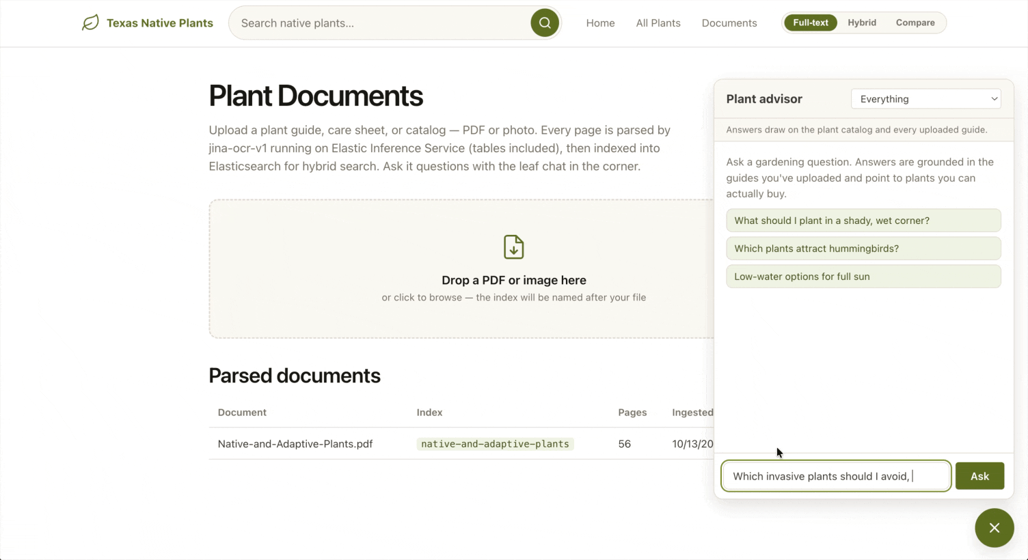Click the Index column header

429,412
